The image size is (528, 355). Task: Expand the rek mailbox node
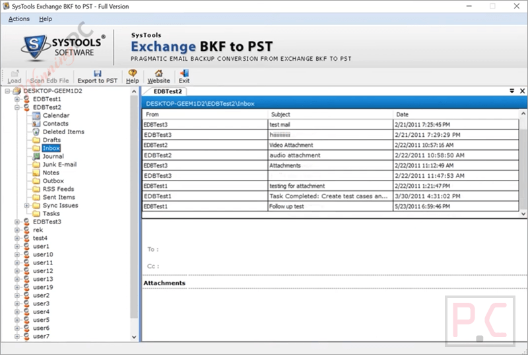pyautogui.click(x=17, y=230)
